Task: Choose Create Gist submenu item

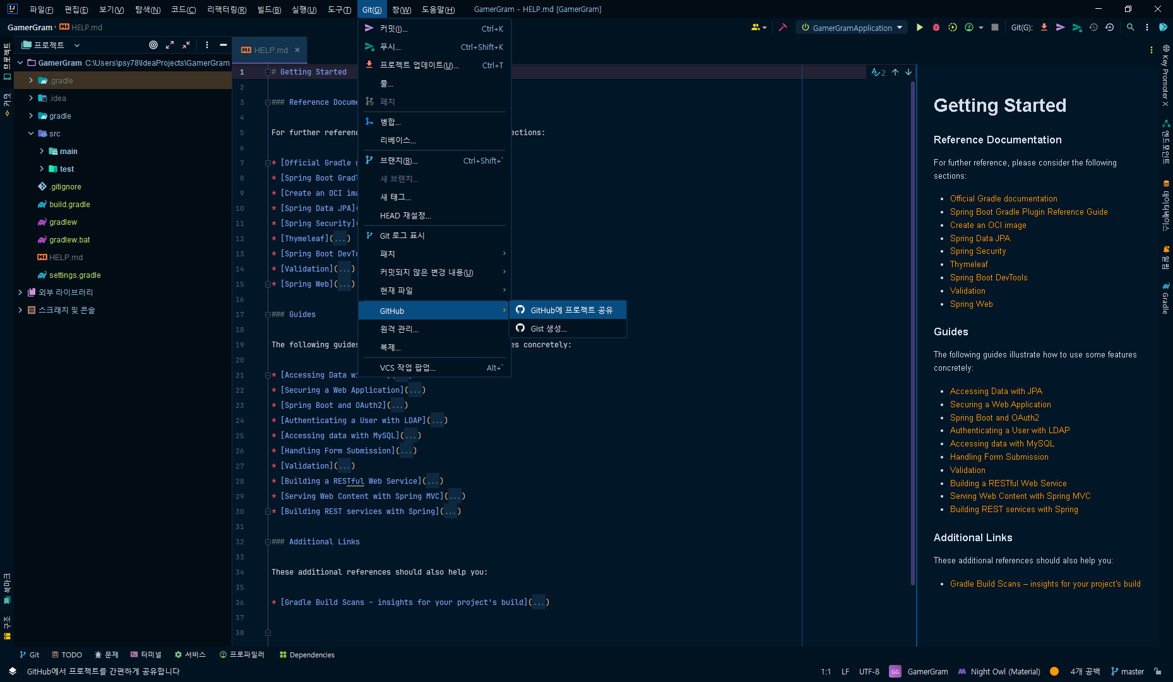Action: [x=568, y=328]
